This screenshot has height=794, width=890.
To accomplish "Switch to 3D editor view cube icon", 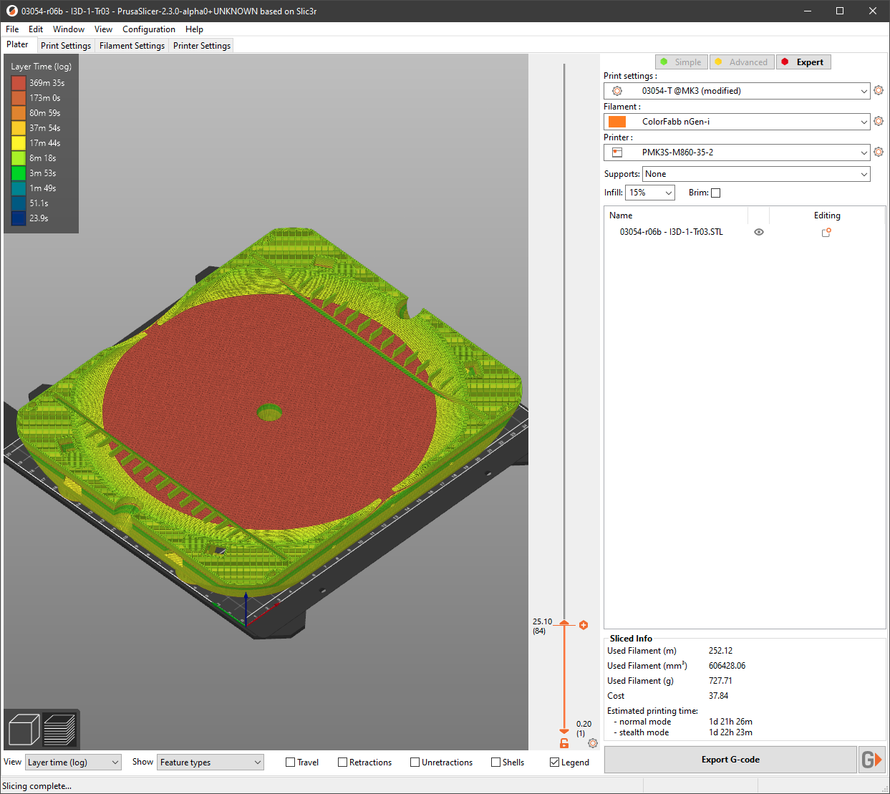I will [24, 730].
